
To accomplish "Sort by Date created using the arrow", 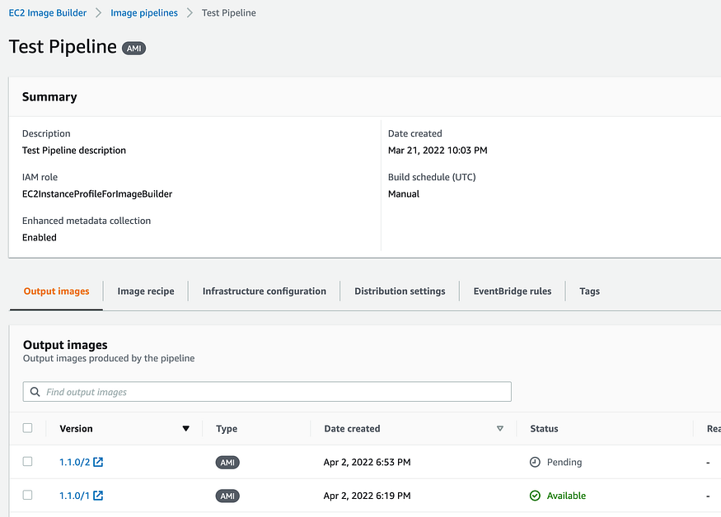I will tap(500, 428).
